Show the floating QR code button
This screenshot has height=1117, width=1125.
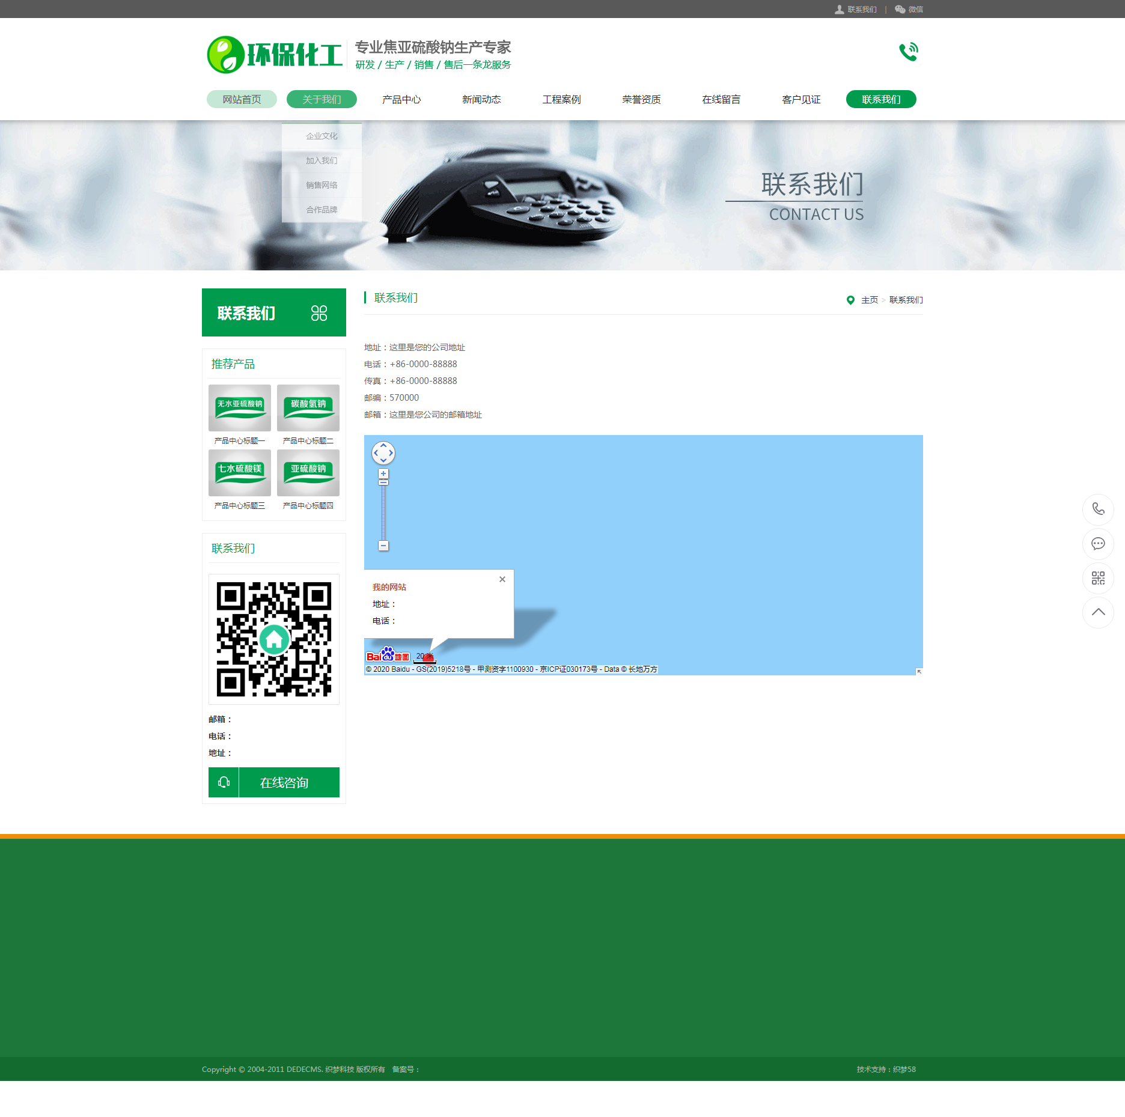pos(1098,578)
